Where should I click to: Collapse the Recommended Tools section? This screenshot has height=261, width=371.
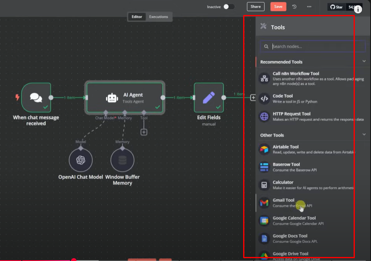pos(364,61)
